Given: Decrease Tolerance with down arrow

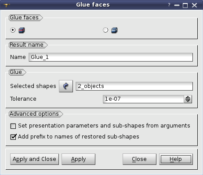Looking at the screenshot, I should click(x=188, y=101).
